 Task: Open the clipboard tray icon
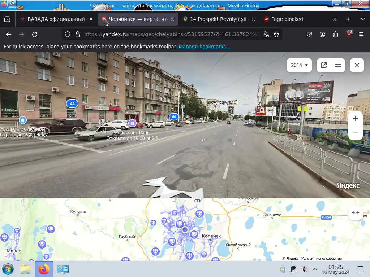pos(293,269)
